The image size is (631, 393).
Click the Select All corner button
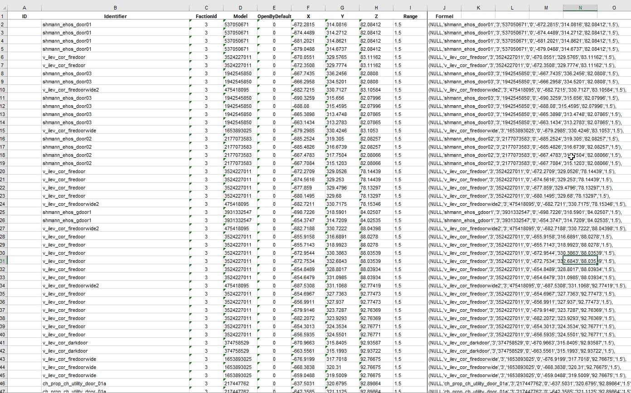click(x=3, y=8)
